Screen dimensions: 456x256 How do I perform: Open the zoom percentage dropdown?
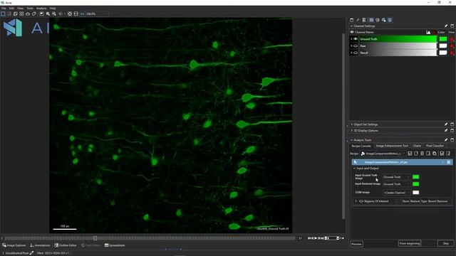(x=106, y=14)
